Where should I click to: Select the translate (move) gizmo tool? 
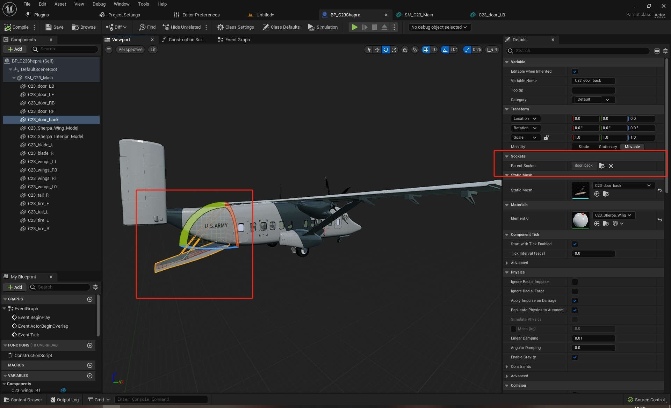(377, 50)
